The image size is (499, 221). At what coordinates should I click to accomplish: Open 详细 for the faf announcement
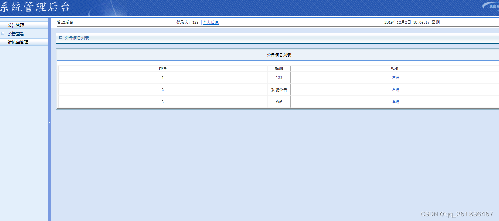395,102
